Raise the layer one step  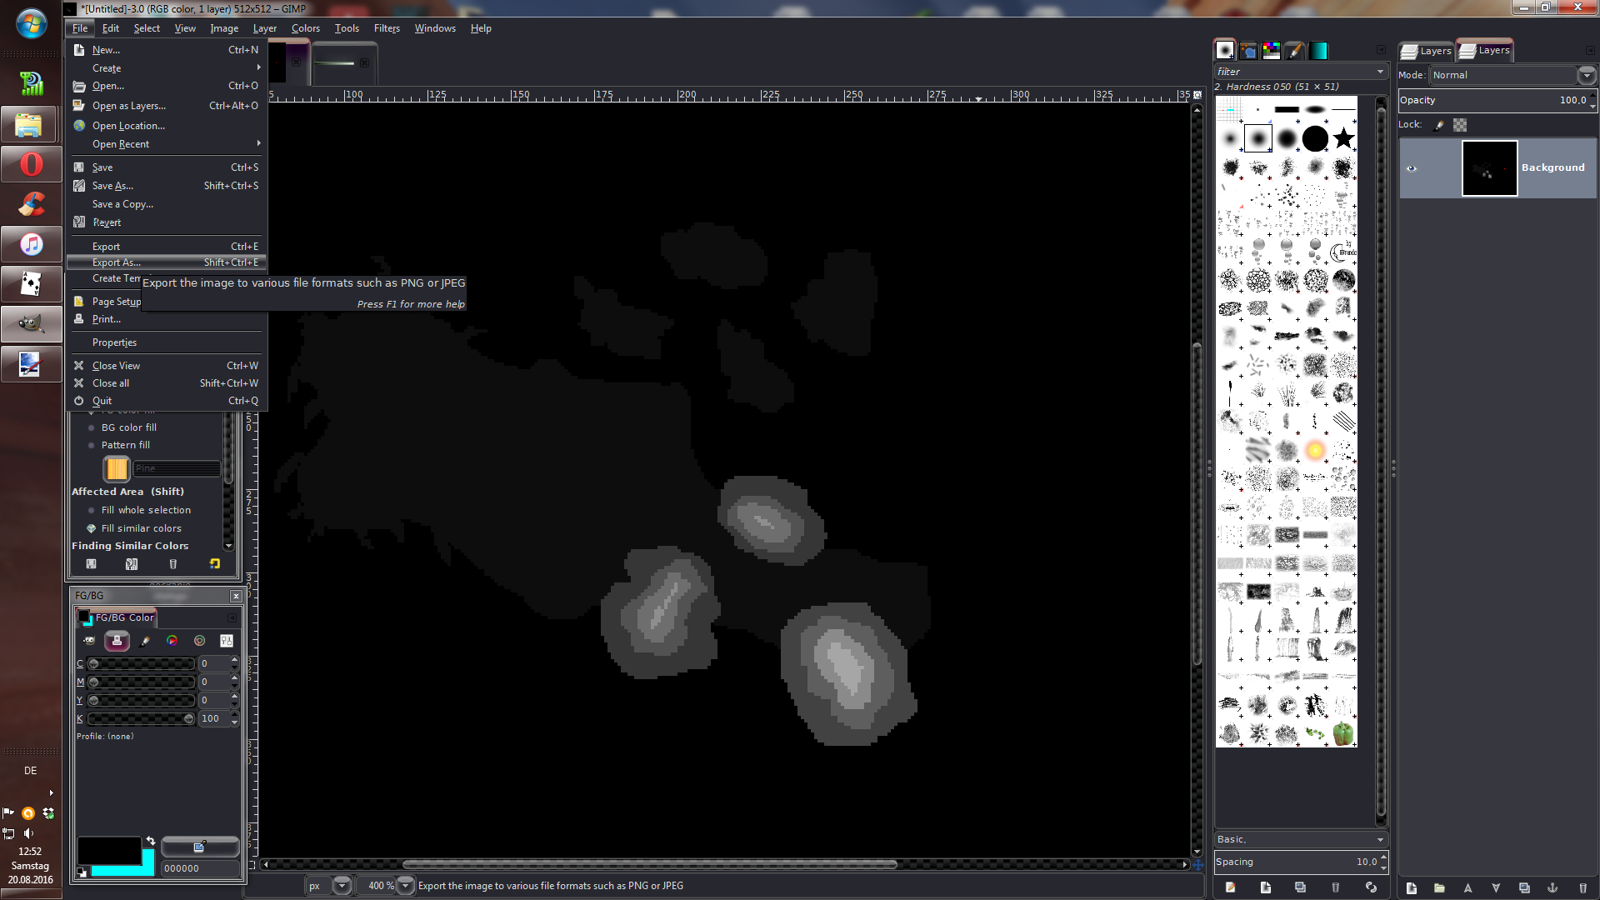pos(1467,888)
